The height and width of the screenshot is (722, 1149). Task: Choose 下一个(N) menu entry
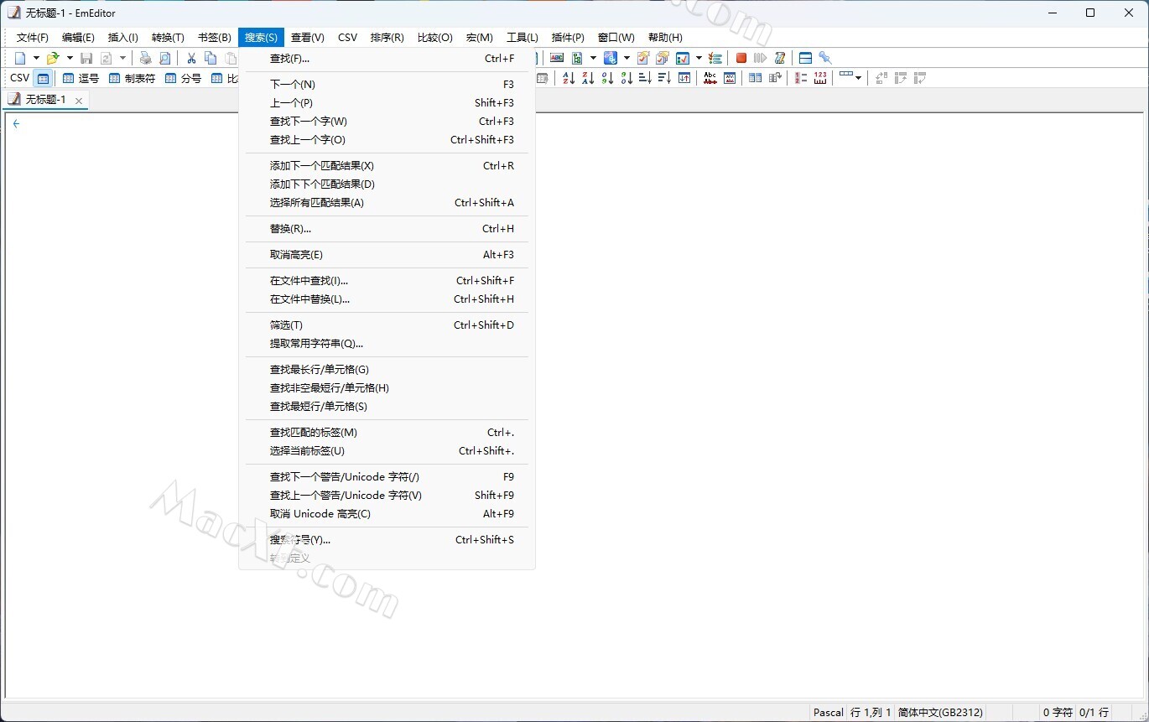(x=387, y=85)
